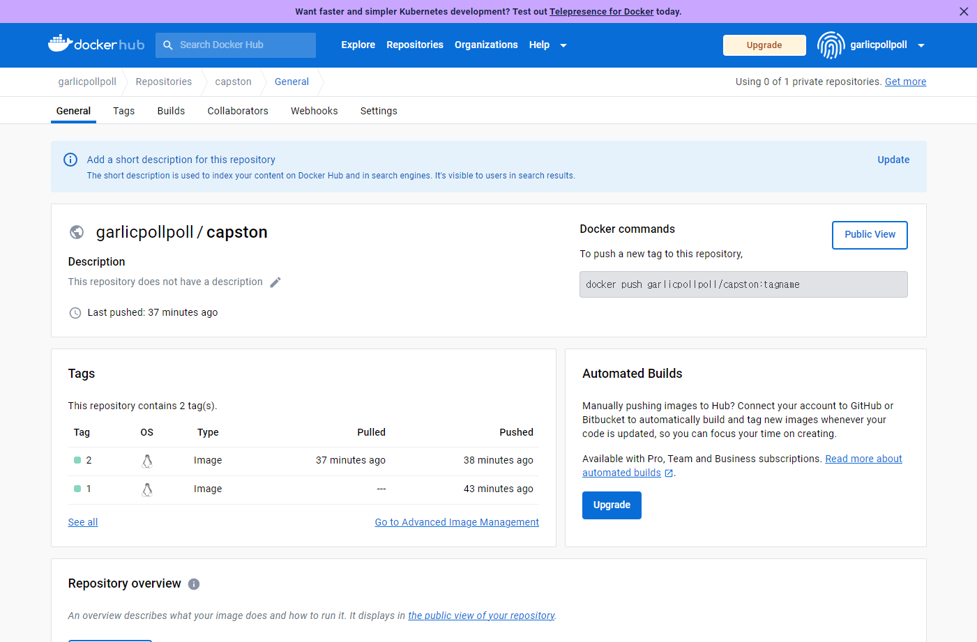This screenshot has height=642, width=977.
Task: Click tag name 2 in tags table
Action: click(89, 460)
